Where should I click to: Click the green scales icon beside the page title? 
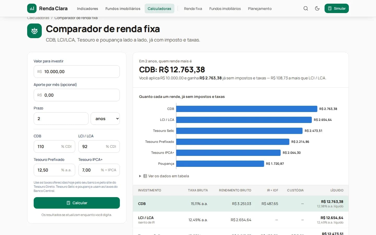click(34, 31)
